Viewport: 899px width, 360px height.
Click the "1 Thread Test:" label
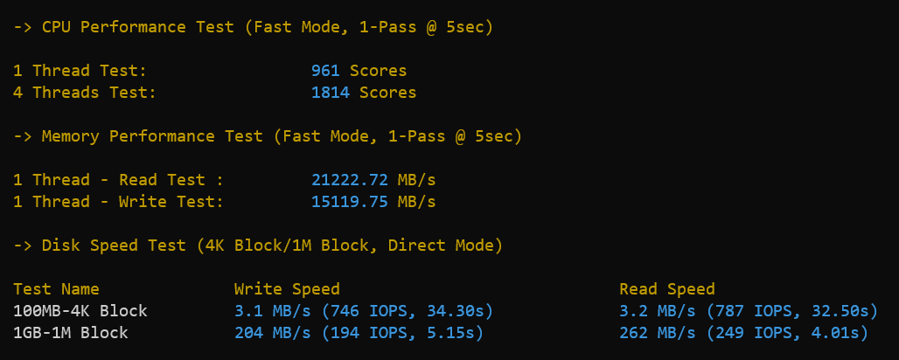click(80, 71)
